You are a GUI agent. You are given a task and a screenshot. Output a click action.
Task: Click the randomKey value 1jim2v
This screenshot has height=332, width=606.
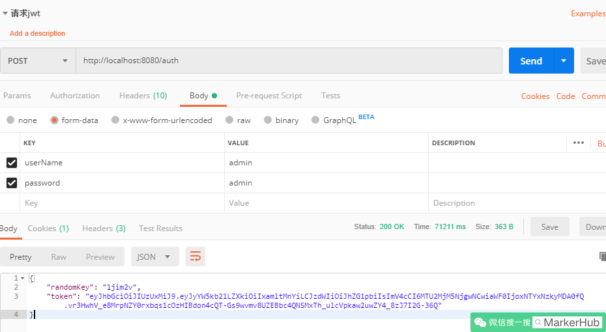pyautogui.click(x=119, y=287)
